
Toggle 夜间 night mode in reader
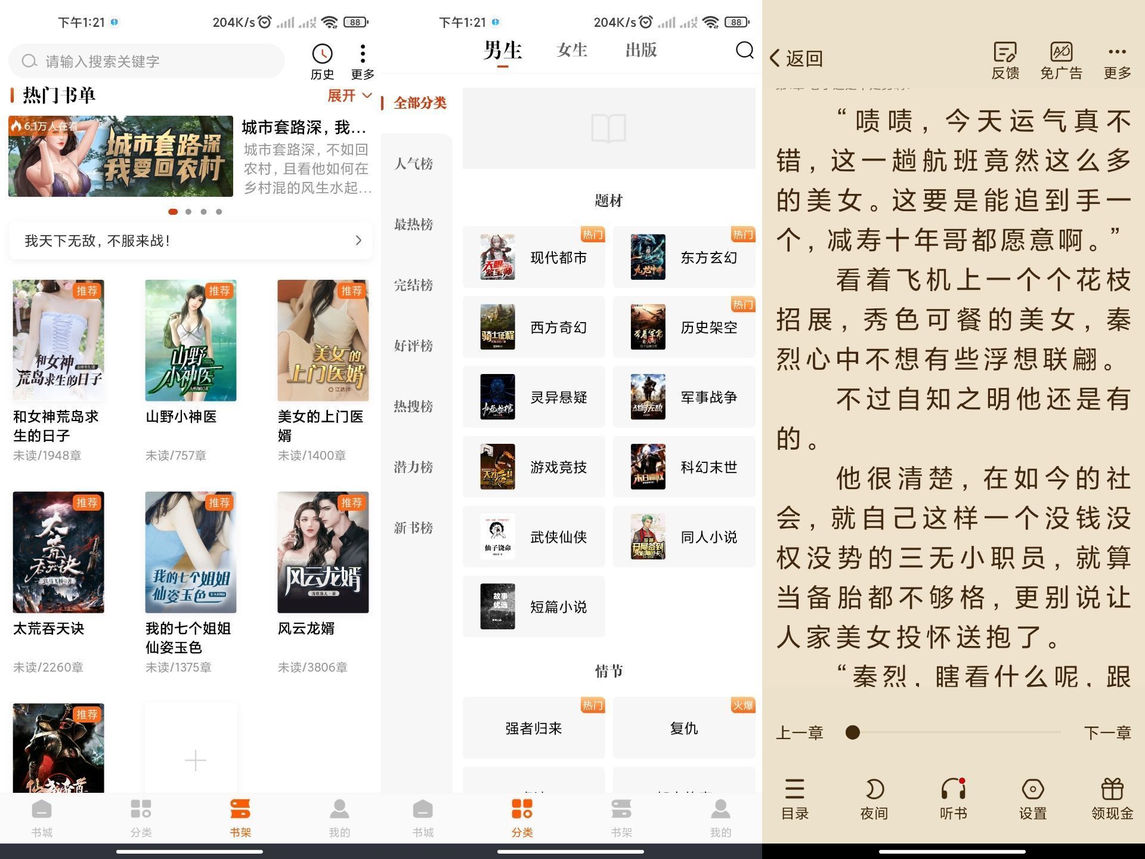click(874, 799)
